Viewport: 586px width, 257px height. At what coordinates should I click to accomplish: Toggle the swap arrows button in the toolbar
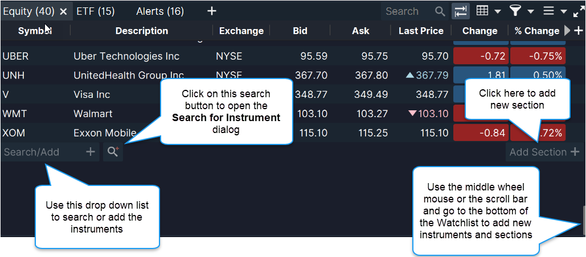click(x=460, y=11)
